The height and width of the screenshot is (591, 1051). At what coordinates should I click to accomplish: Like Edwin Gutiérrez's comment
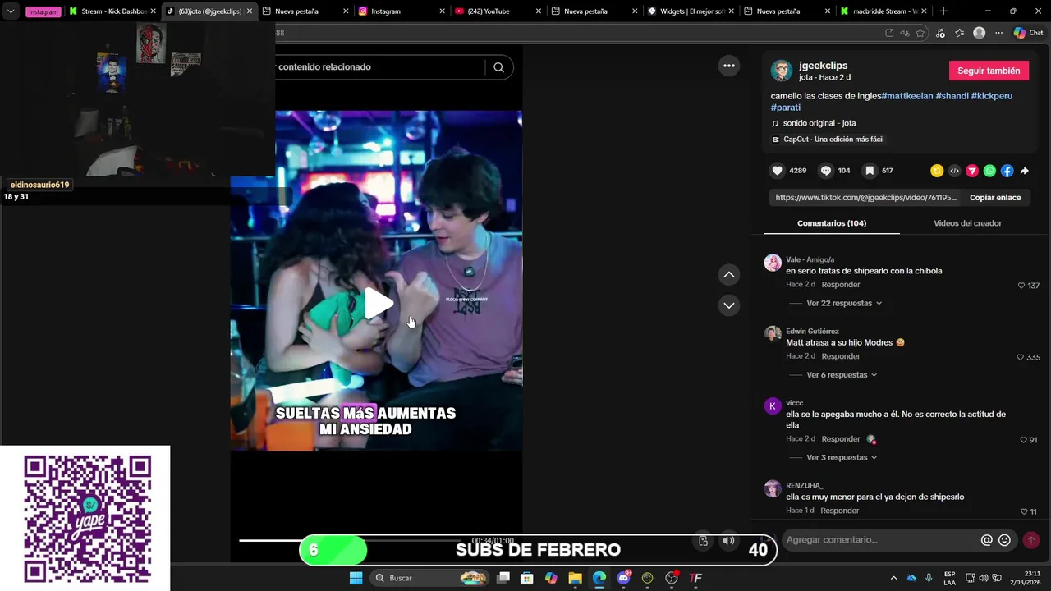click(1021, 357)
